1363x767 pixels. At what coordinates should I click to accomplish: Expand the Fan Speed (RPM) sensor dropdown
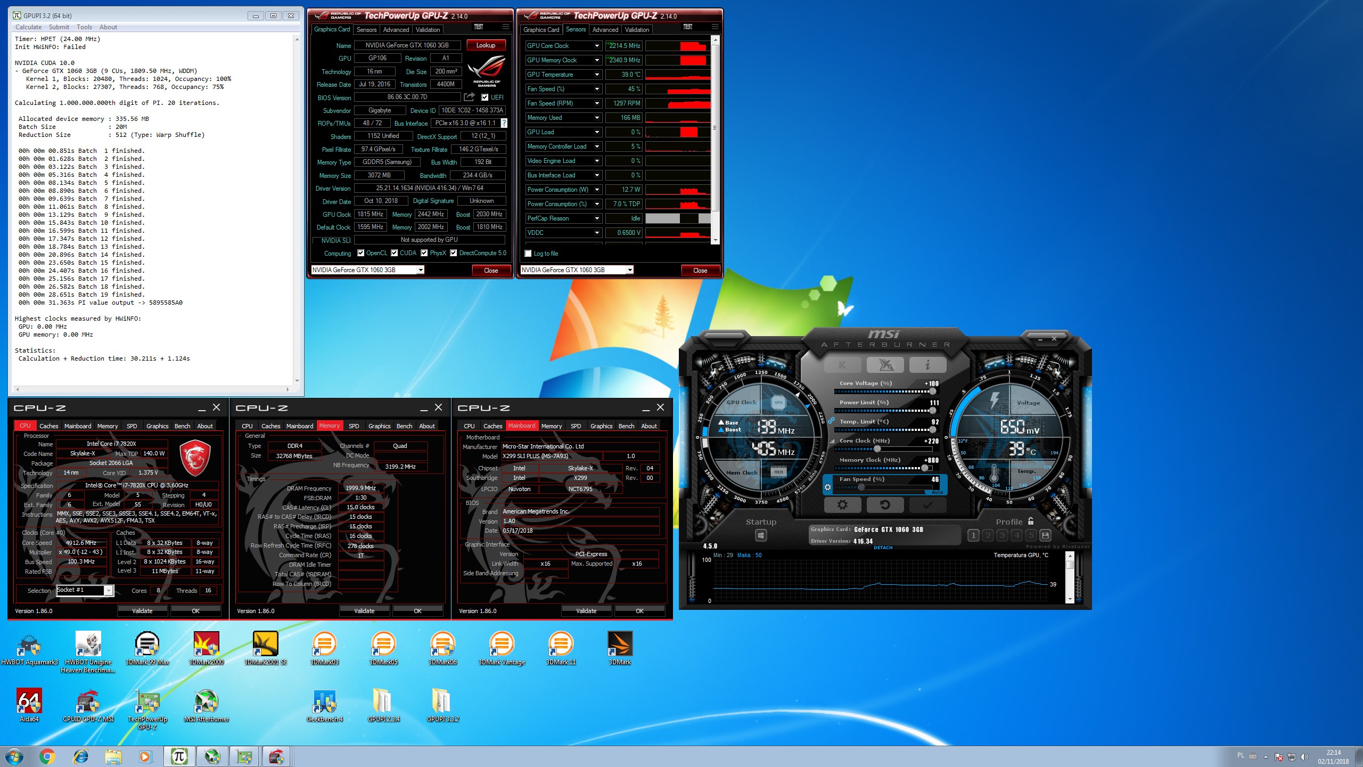pyautogui.click(x=597, y=103)
